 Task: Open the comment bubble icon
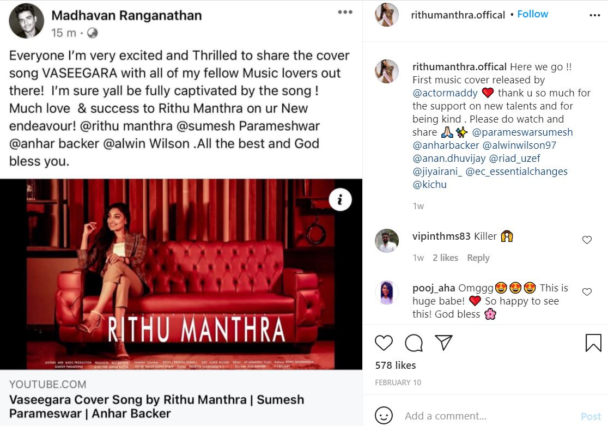414,343
